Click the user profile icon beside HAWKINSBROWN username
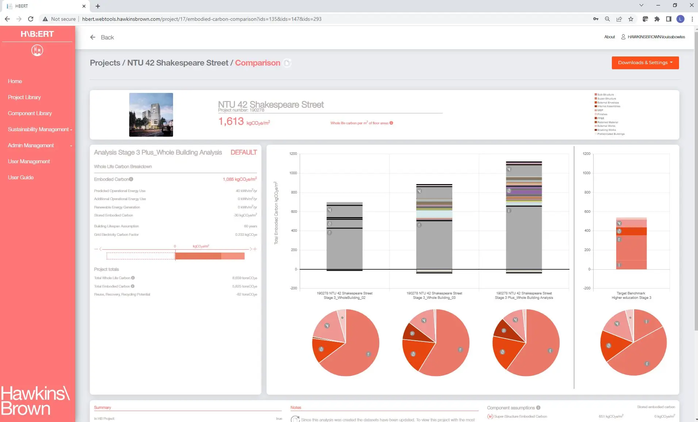Viewport: 698px width, 422px height. pos(623,37)
